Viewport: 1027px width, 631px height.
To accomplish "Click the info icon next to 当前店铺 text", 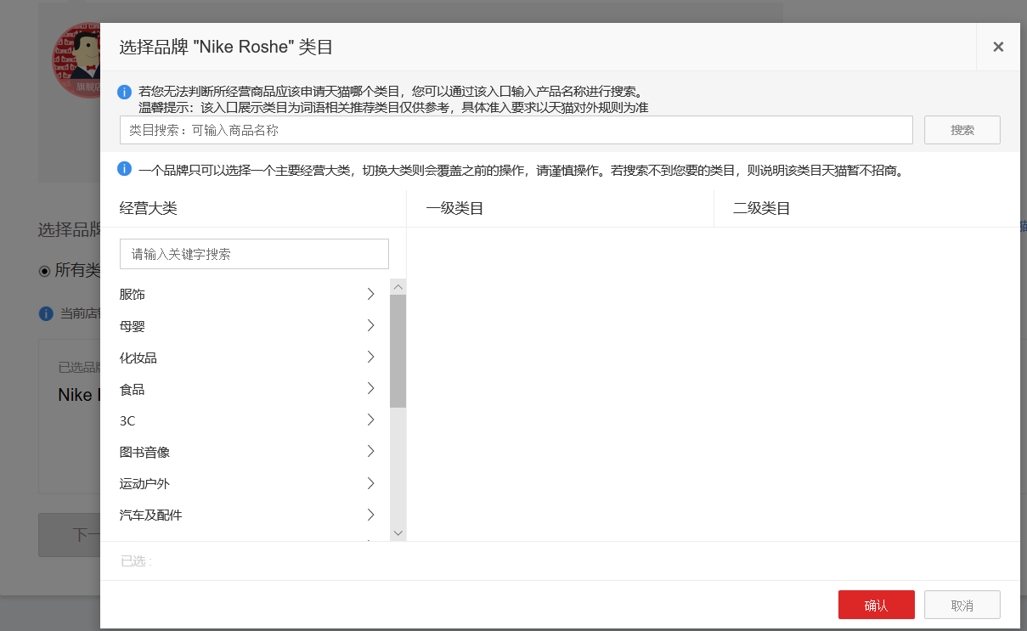I will pos(46,313).
